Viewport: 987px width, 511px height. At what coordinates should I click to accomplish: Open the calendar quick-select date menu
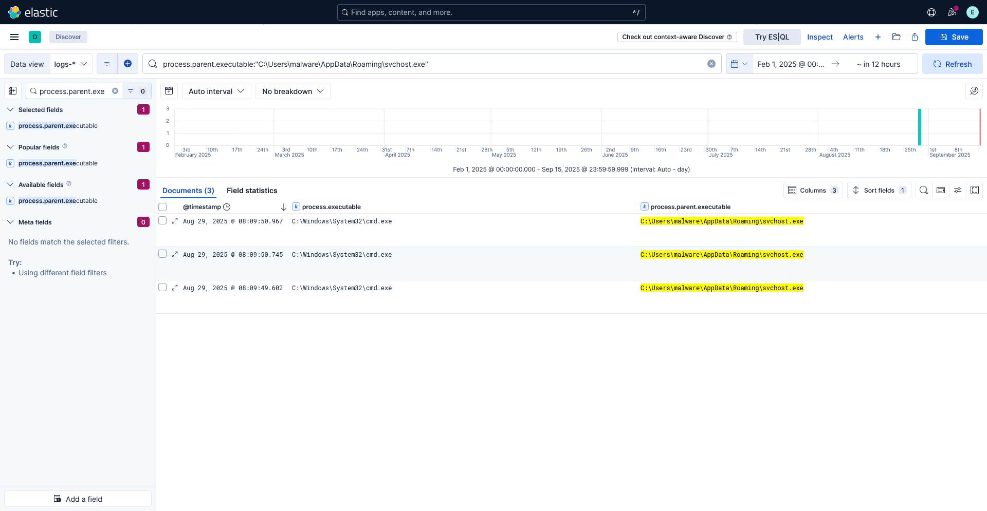click(x=739, y=64)
